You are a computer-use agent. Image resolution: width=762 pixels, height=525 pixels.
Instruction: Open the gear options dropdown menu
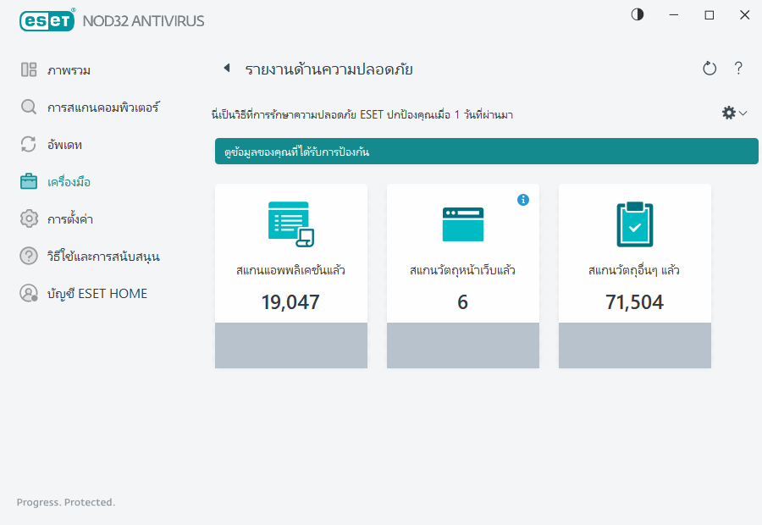coord(734,112)
